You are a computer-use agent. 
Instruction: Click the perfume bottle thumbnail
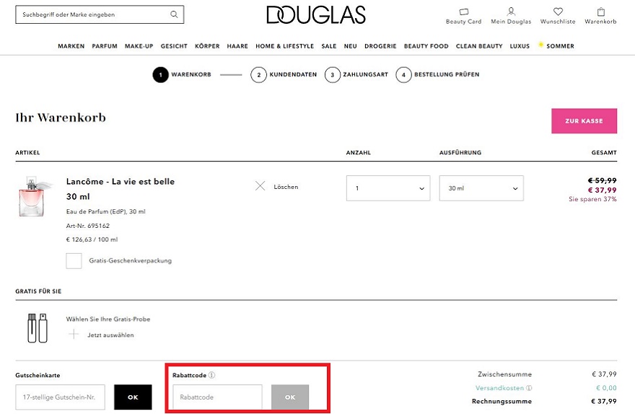click(35, 196)
